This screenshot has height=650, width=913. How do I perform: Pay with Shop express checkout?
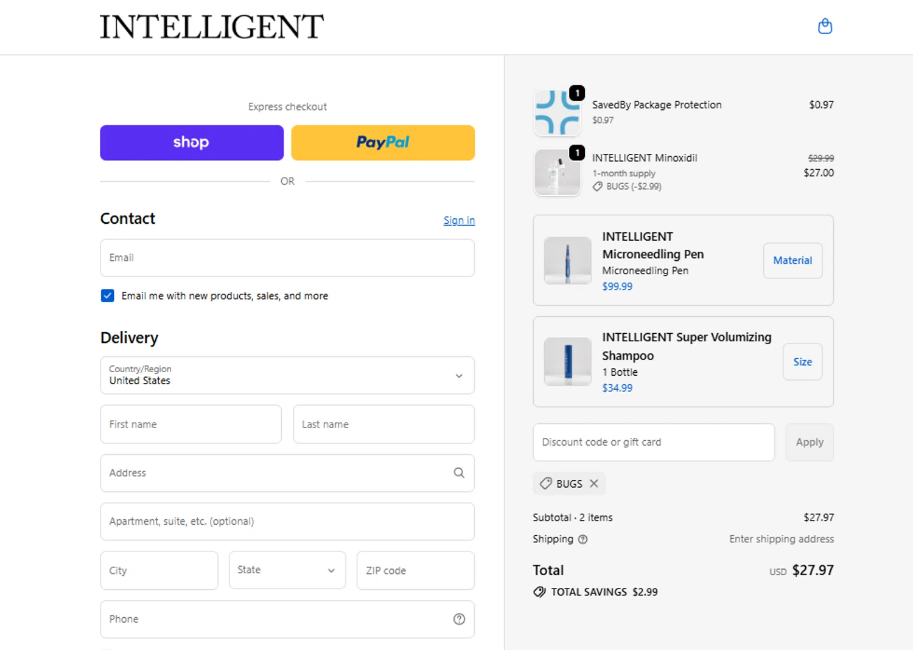click(192, 143)
